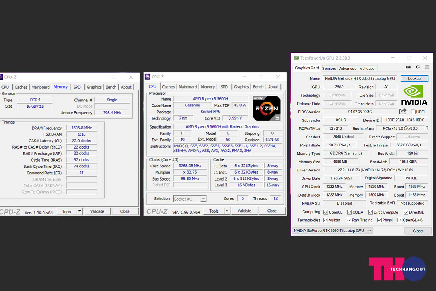
Task: Open Mainboard tab in the CPU-Z processor window
Action: 188,87
